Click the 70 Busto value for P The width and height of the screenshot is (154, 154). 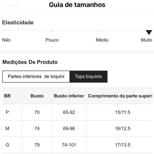(37, 112)
